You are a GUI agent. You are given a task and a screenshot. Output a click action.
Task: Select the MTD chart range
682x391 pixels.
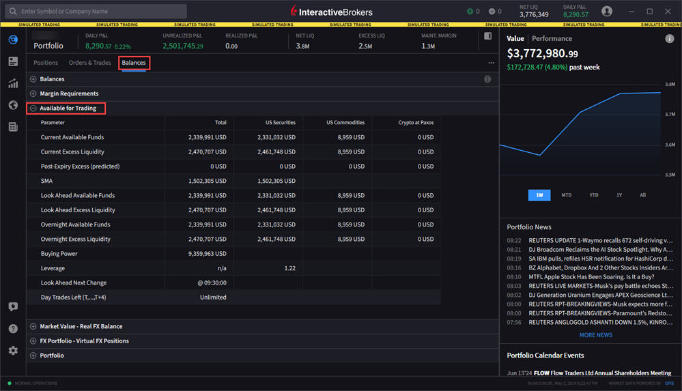pyautogui.click(x=567, y=195)
